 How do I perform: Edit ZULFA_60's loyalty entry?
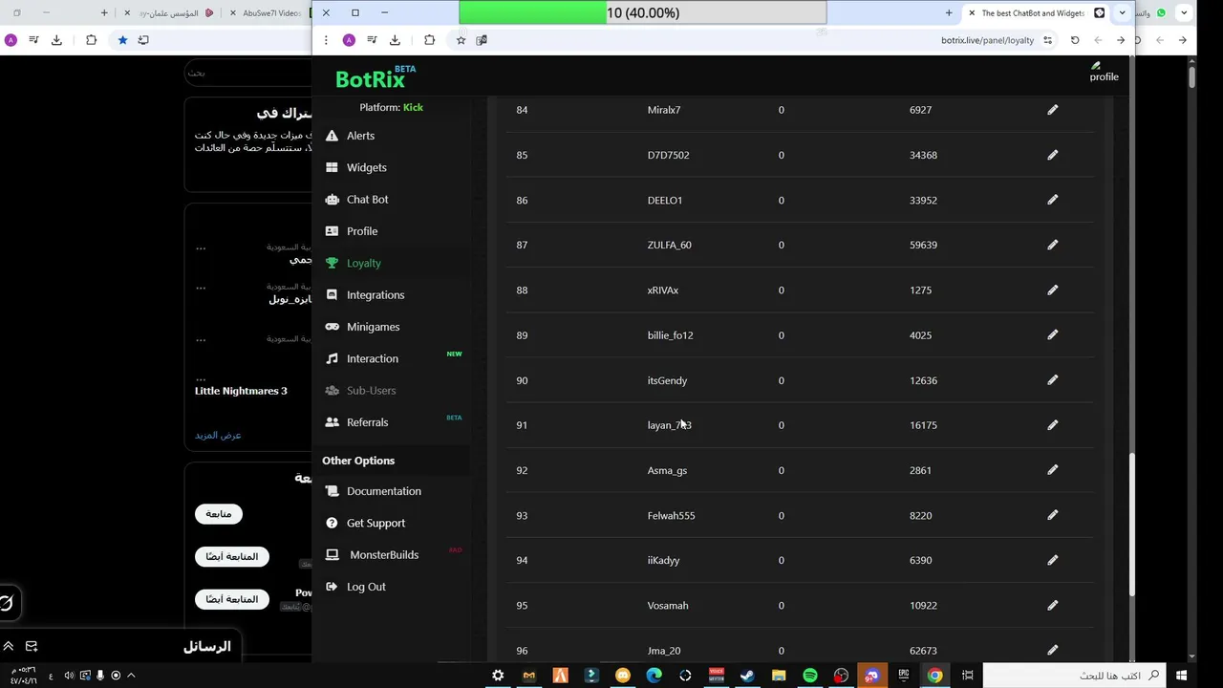pos(1052,245)
